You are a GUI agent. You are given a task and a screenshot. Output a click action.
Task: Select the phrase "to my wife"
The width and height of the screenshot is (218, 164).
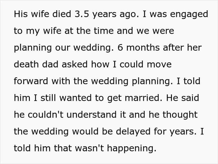tap(37, 31)
